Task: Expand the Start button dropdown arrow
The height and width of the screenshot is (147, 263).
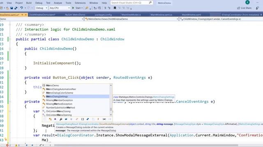Action: coord(82,8)
